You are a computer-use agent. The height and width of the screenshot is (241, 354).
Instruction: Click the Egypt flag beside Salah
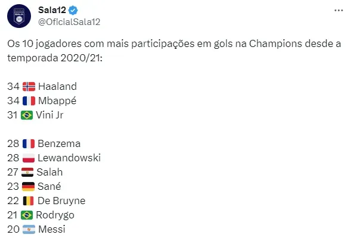click(27, 172)
